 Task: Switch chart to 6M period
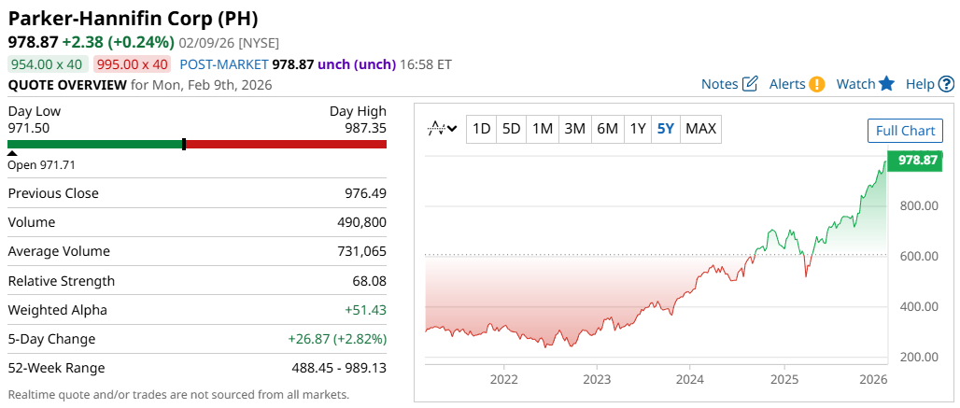[x=607, y=129]
